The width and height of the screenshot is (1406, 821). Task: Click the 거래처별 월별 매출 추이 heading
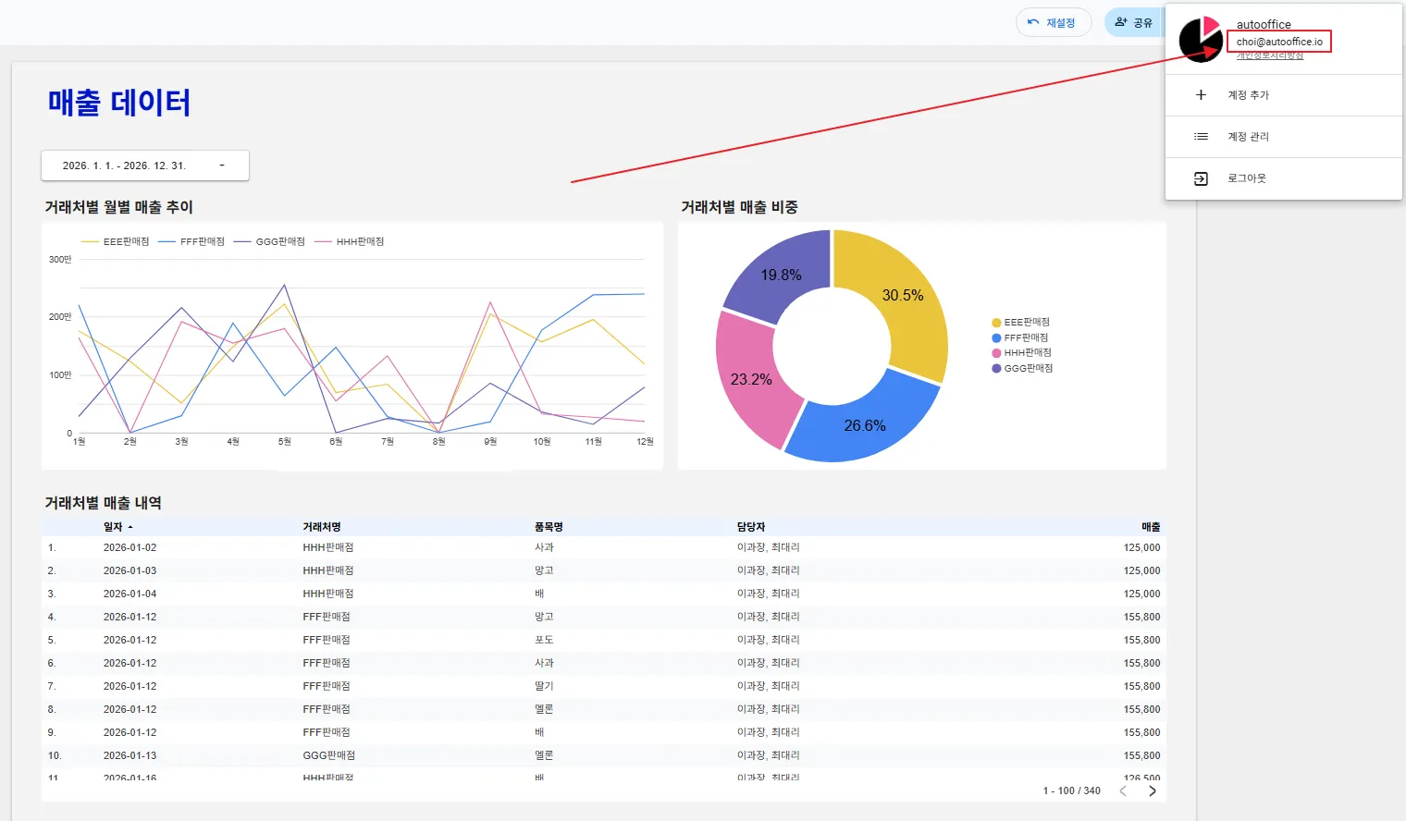coord(119,207)
